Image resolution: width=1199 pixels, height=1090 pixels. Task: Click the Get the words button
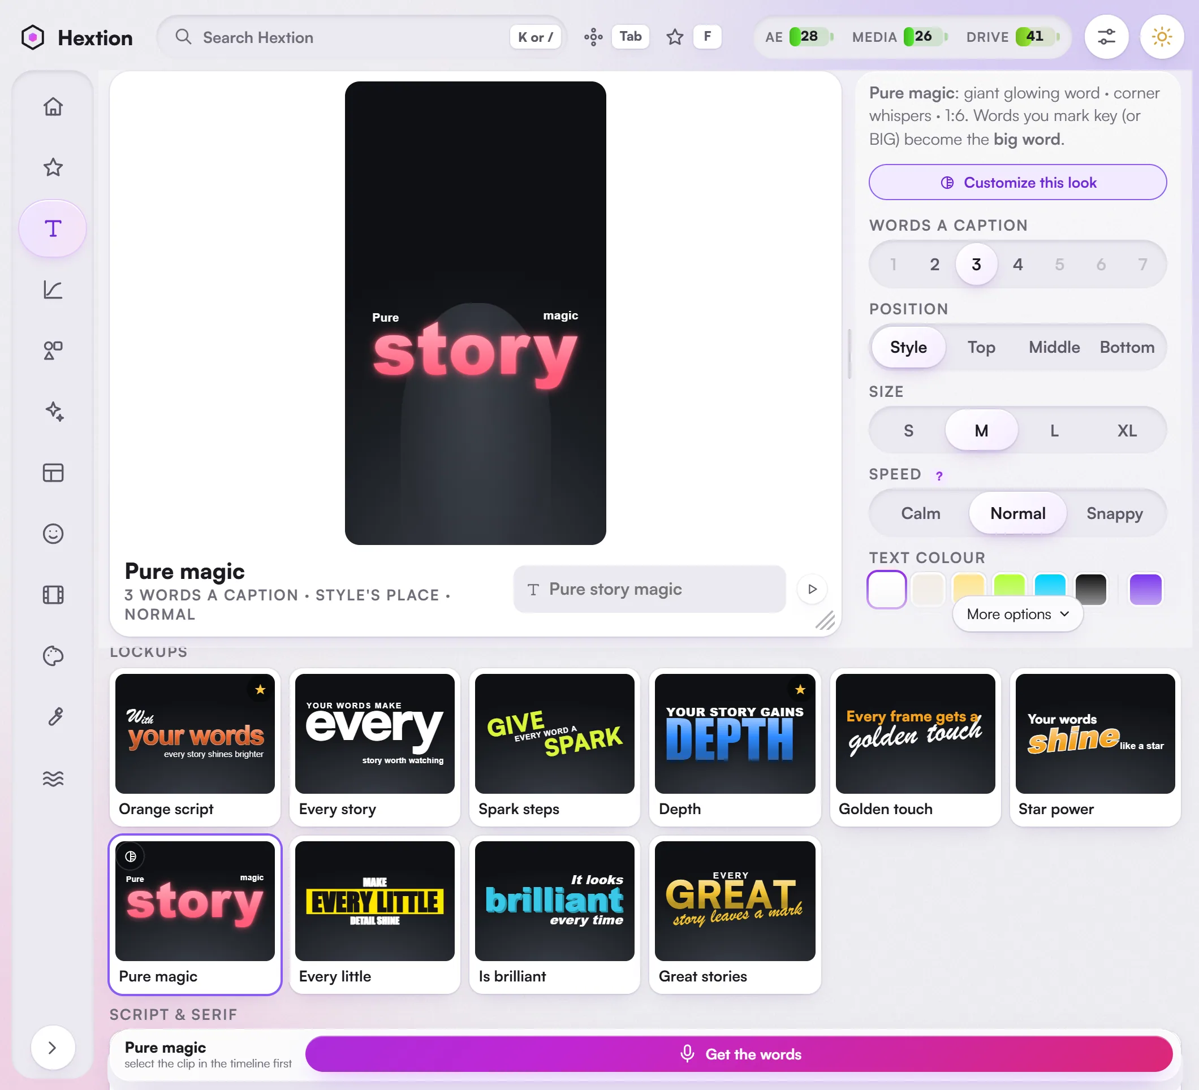click(739, 1054)
